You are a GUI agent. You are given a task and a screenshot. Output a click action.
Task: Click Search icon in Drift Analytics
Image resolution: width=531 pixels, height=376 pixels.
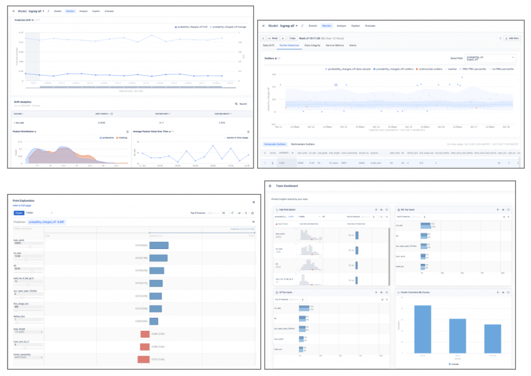[x=236, y=104]
